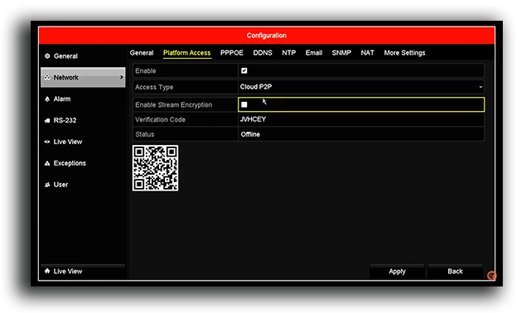Open the General section in sidebar
The width and height of the screenshot is (531, 313).
83,56
